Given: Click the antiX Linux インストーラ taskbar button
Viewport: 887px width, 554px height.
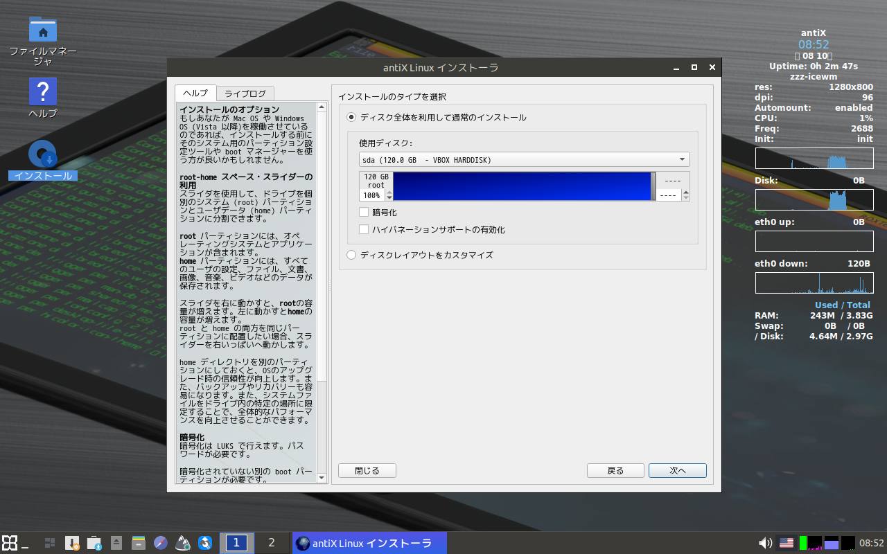Looking at the screenshot, I should click(369, 543).
